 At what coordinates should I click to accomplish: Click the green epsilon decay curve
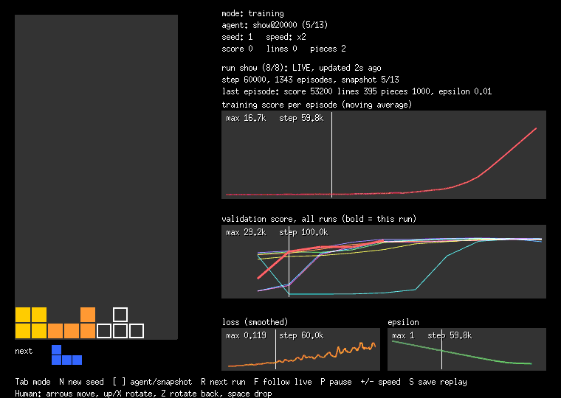pyautogui.click(x=461, y=354)
